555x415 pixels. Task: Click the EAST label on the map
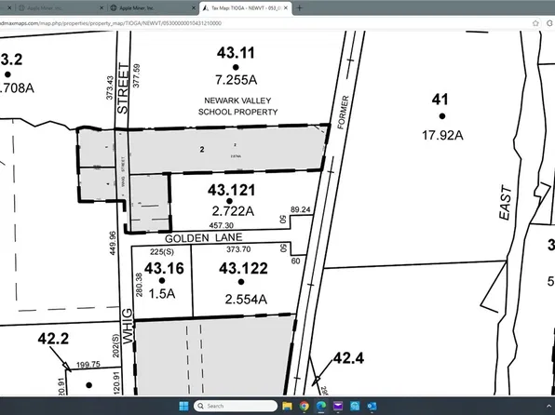[506, 202]
